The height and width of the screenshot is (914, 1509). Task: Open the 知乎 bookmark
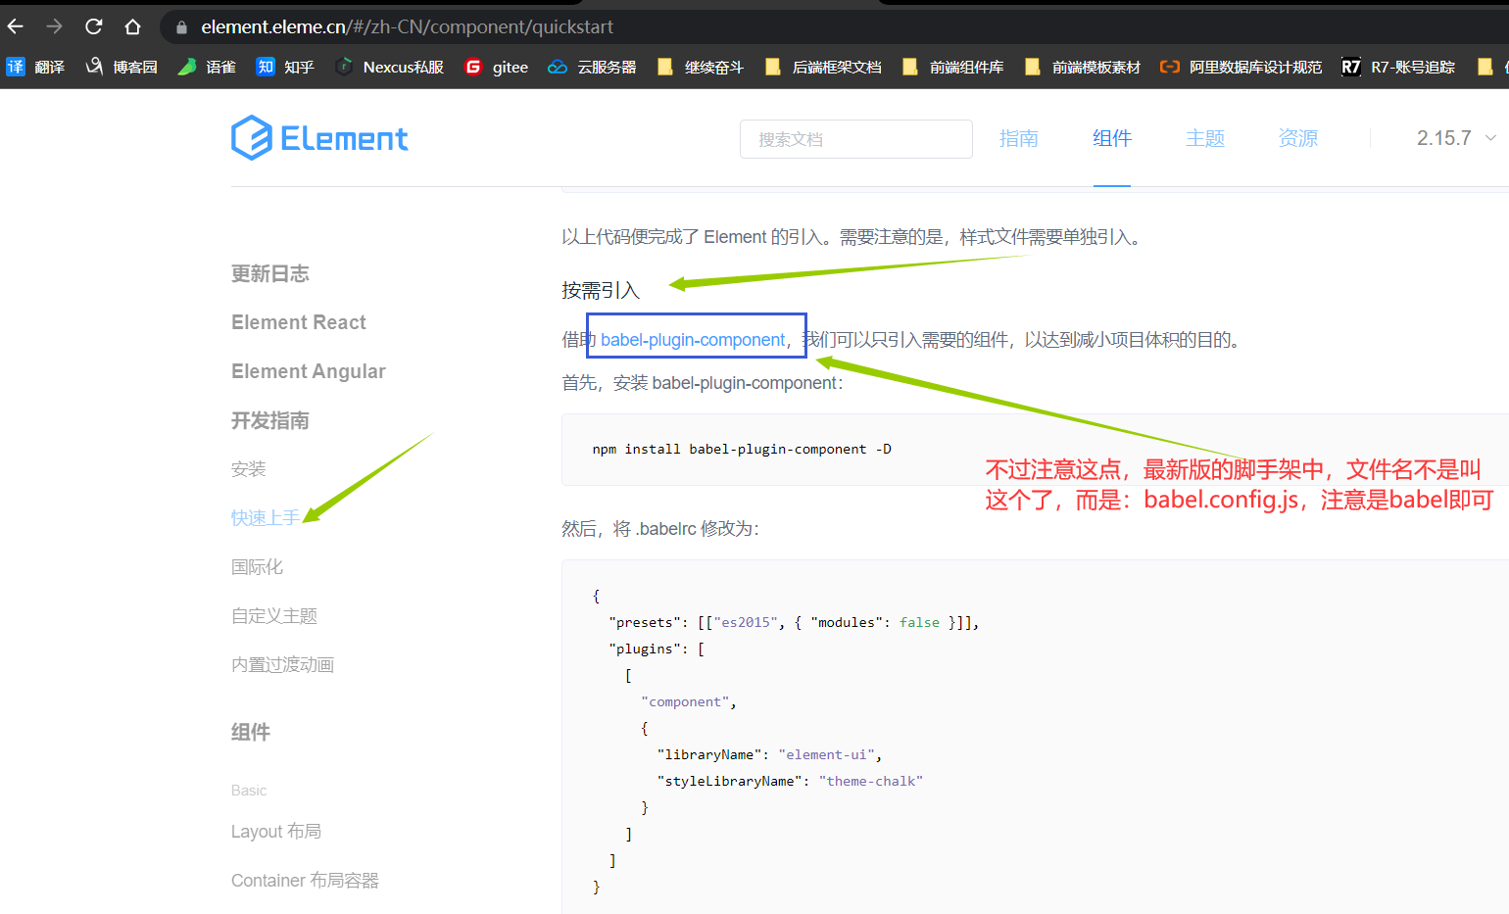[x=285, y=67]
